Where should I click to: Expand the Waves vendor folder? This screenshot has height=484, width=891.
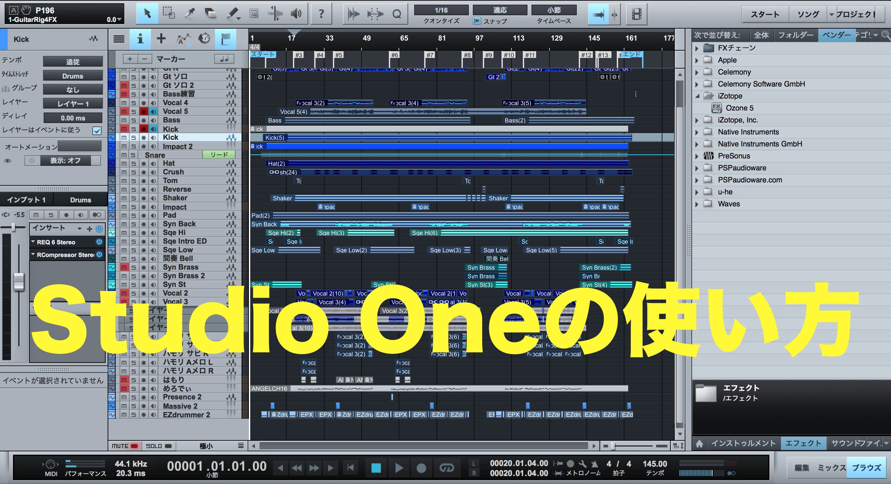697,204
